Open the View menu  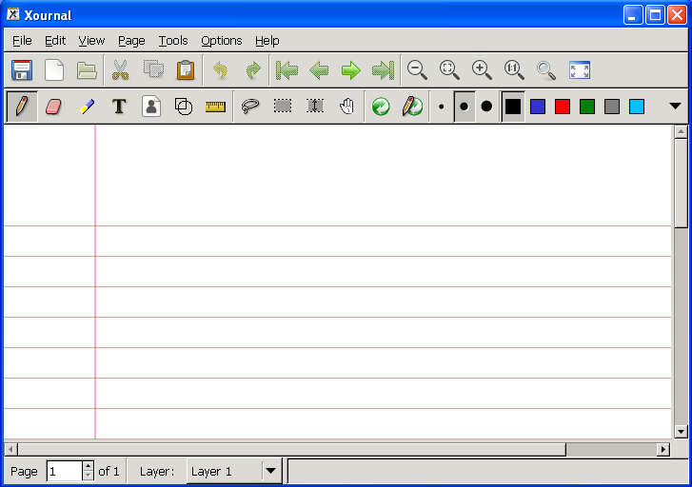click(91, 41)
